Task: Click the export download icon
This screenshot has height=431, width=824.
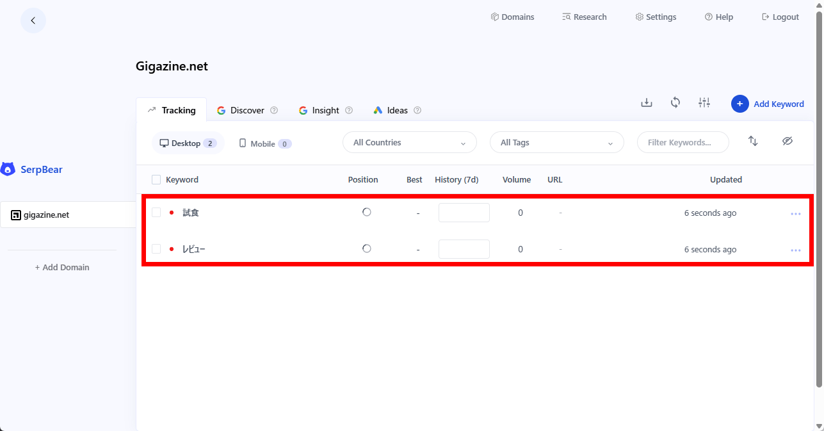Action: click(x=647, y=102)
